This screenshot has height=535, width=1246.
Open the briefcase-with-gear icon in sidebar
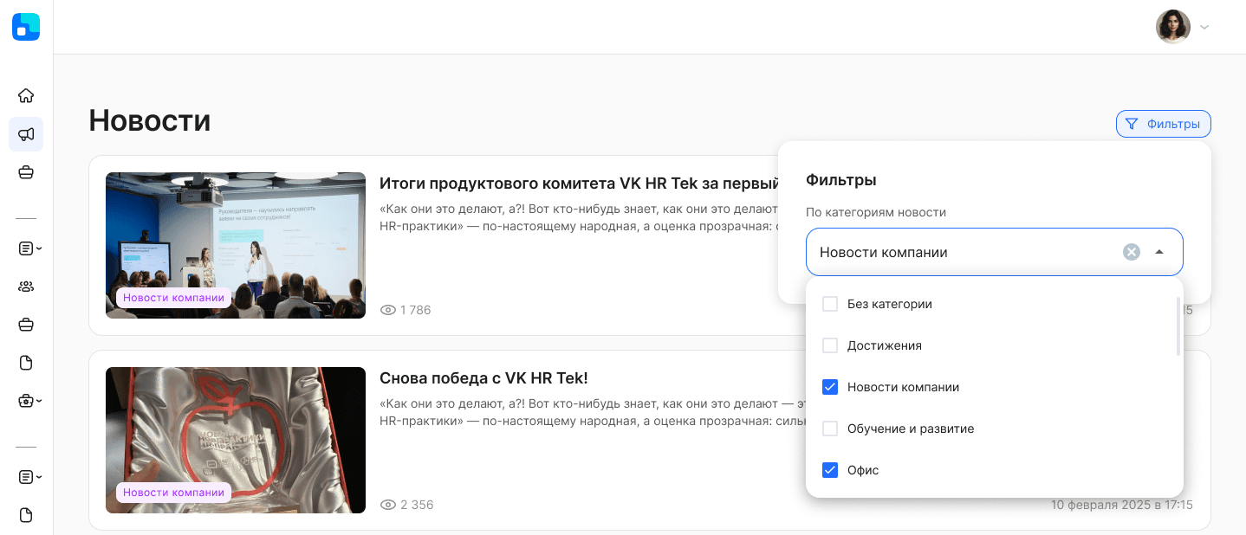[24, 400]
